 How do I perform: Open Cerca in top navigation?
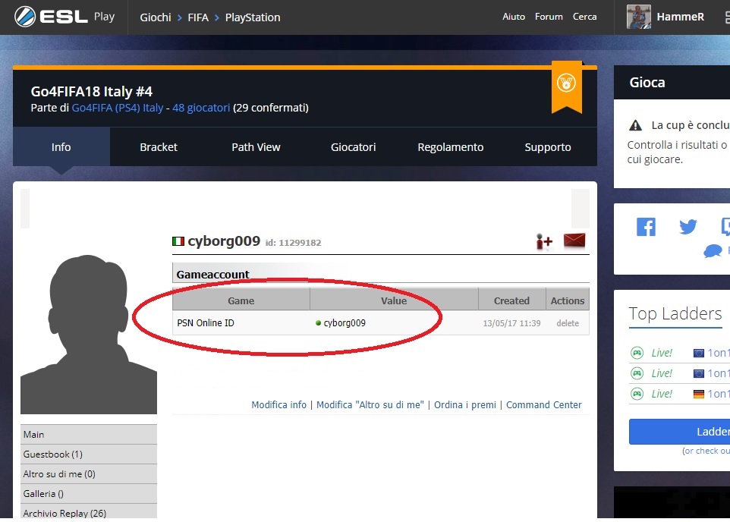[585, 17]
